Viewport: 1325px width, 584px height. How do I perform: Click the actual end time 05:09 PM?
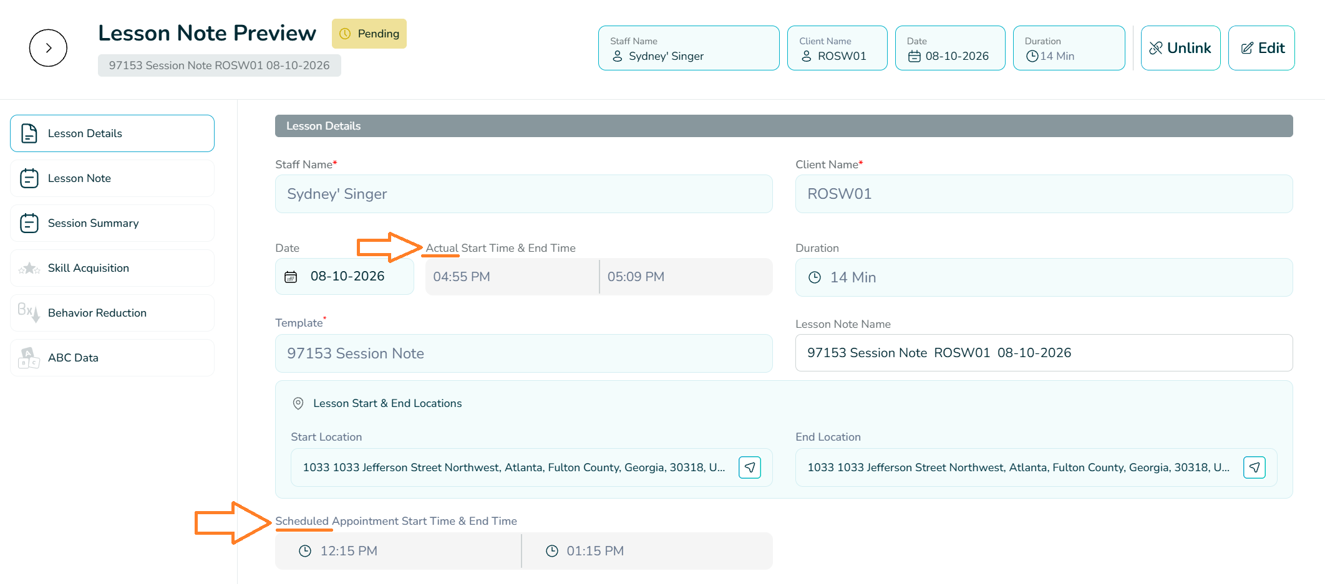click(x=686, y=277)
